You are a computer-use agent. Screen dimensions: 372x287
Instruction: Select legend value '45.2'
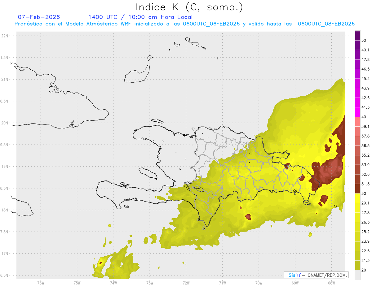[x=365, y=79]
